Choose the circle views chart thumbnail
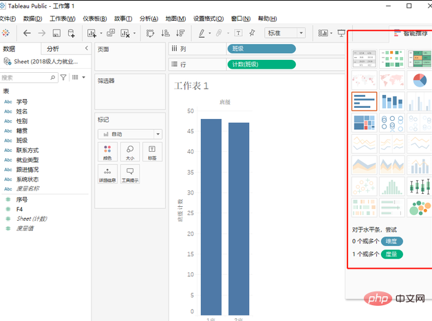 click(392, 123)
